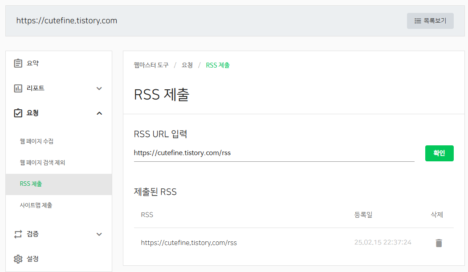Open the 설정 menu label

pos(33,259)
